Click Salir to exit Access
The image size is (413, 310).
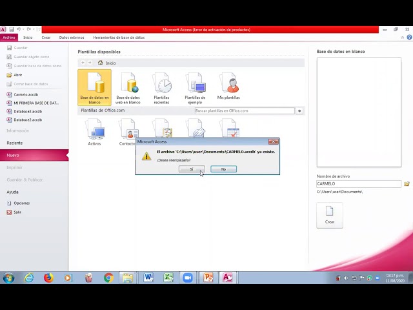tap(14, 212)
